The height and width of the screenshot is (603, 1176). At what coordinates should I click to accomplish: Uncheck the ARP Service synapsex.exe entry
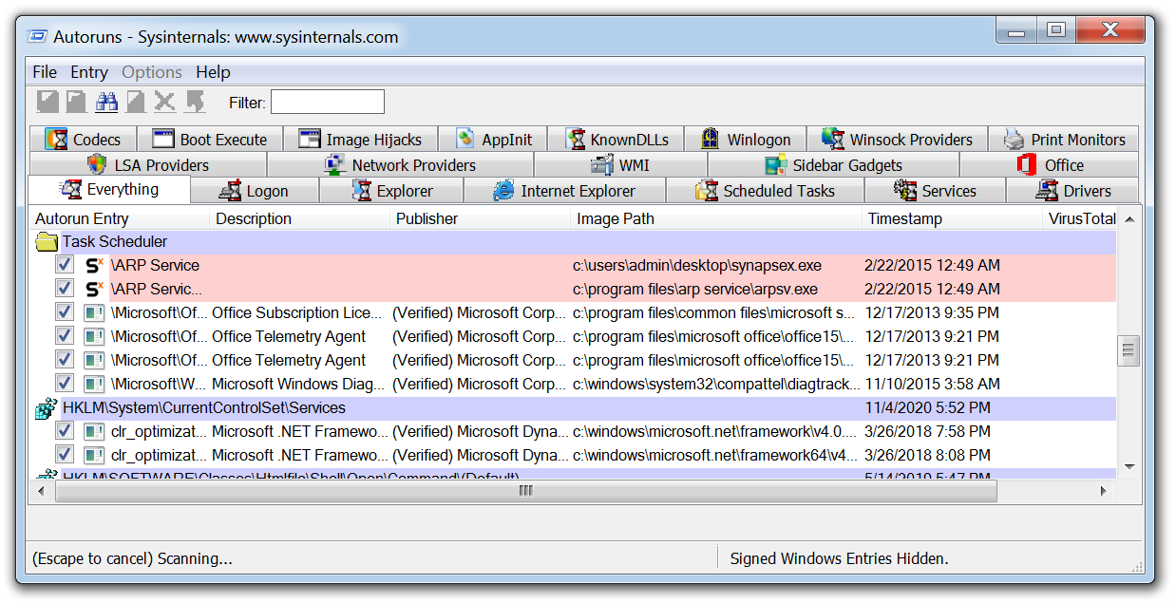[65, 265]
